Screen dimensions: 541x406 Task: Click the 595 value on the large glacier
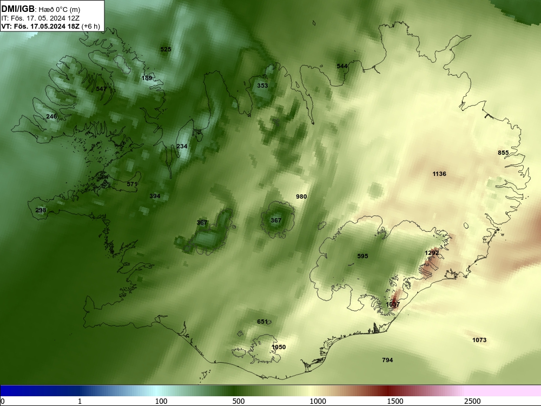(362, 256)
